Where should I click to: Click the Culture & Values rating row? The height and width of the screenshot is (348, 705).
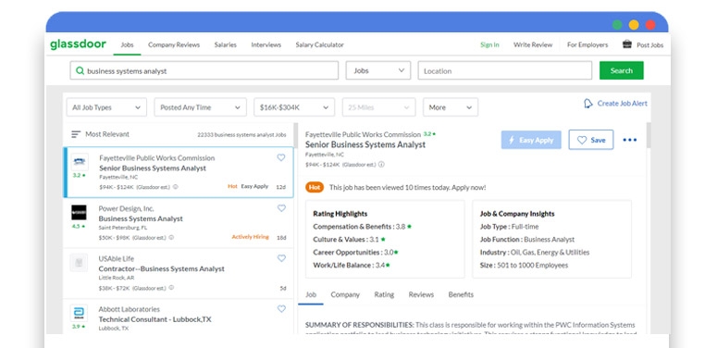coord(350,240)
